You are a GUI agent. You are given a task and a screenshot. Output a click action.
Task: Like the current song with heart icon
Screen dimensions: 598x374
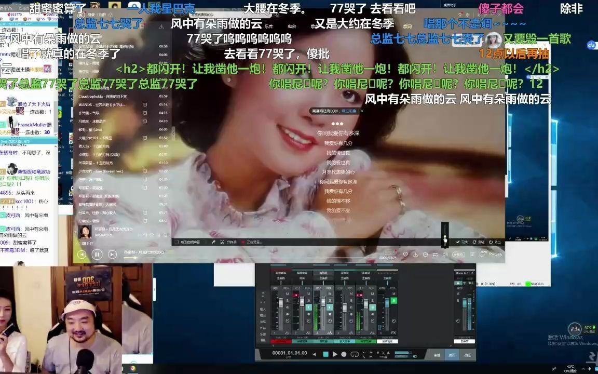click(x=405, y=255)
